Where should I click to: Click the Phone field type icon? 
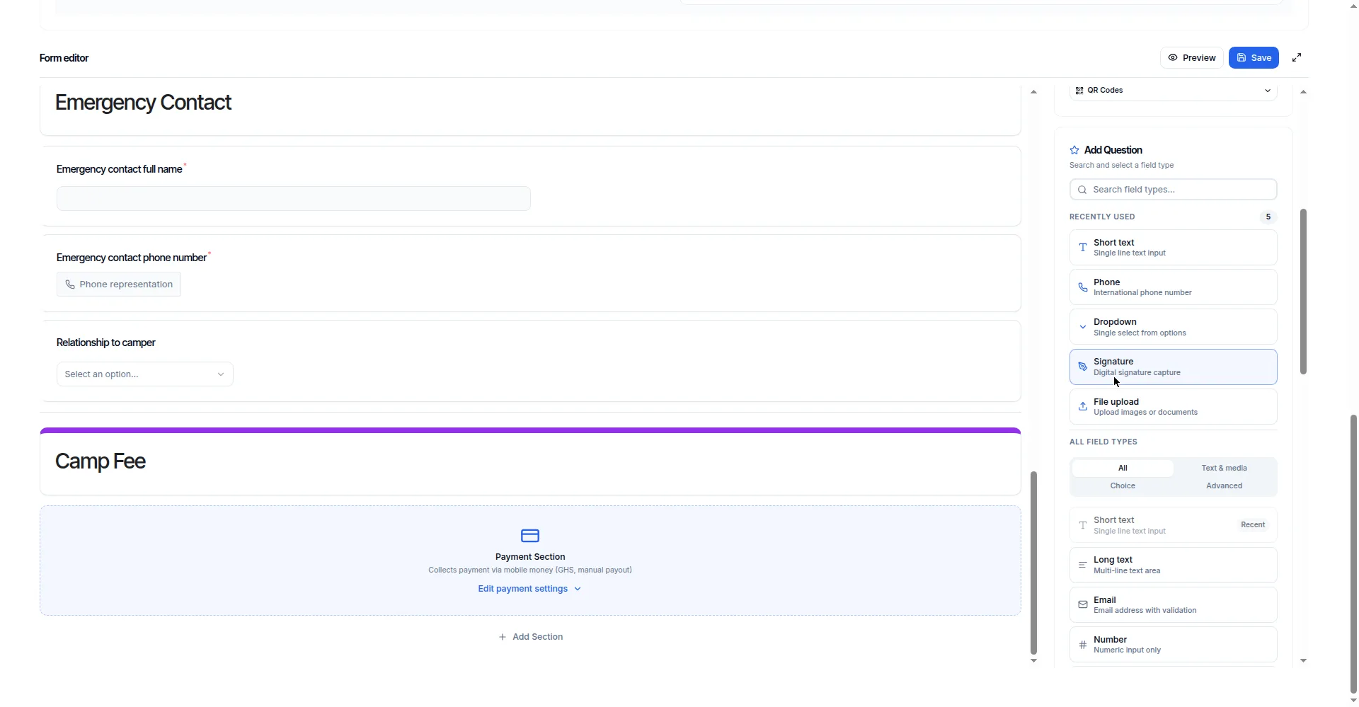click(1083, 287)
